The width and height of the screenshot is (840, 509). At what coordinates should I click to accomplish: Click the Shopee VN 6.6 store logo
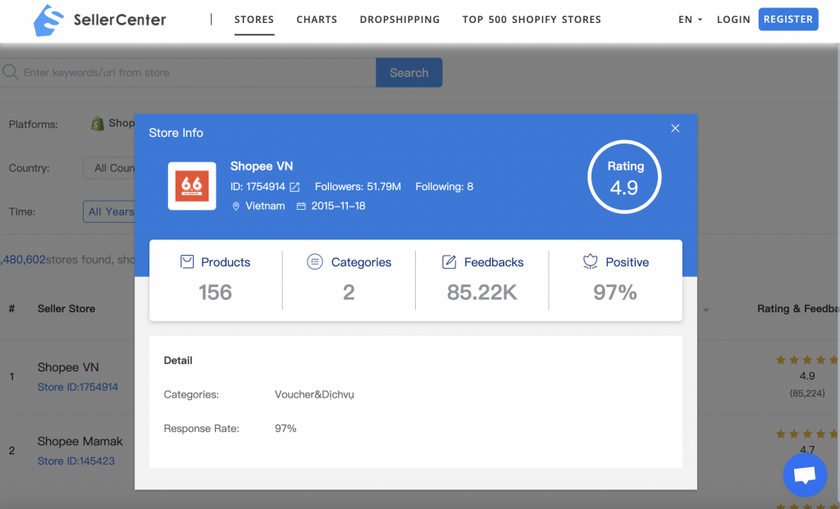(192, 186)
